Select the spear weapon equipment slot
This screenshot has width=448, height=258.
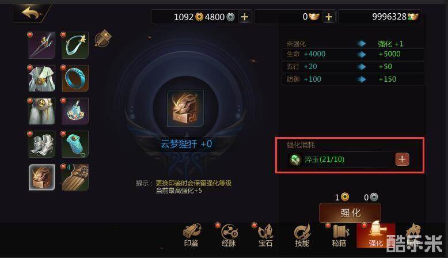tap(41, 45)
